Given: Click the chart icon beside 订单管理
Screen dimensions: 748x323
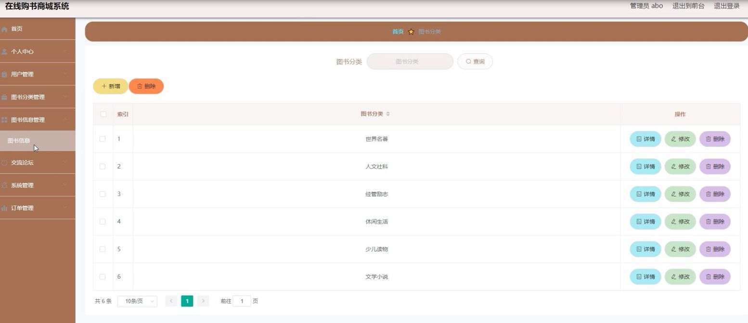Looking at the screenshot, I should click(4, 208).
